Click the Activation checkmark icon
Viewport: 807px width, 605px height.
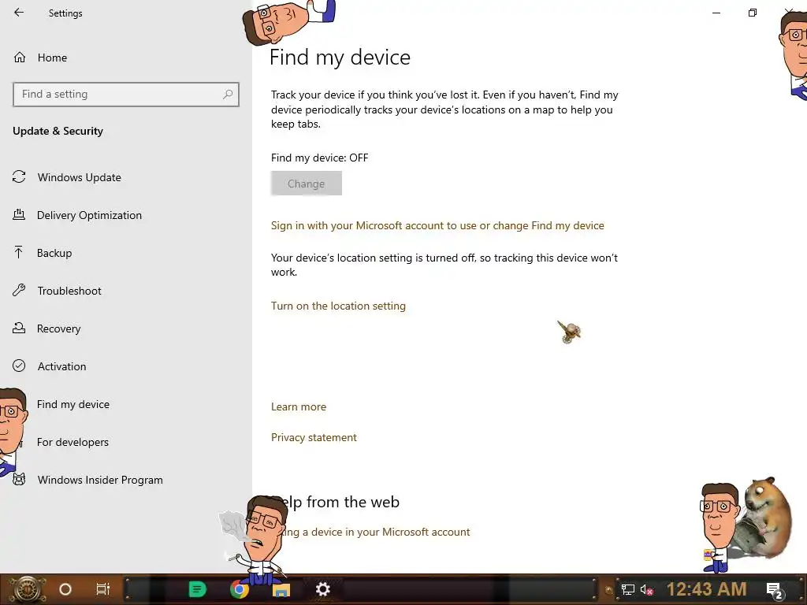point(19,366)
